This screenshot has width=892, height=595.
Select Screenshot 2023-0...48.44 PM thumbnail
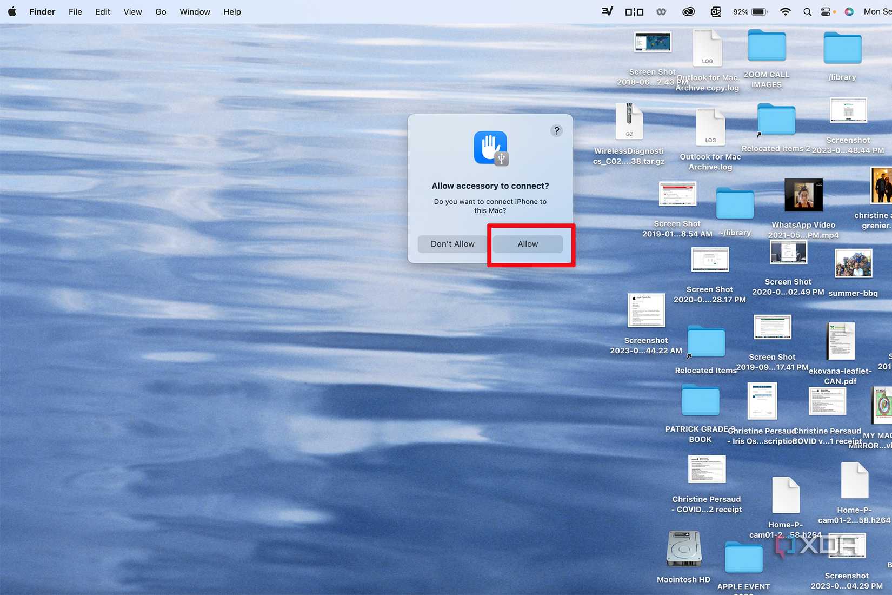[x=848, y=110]
